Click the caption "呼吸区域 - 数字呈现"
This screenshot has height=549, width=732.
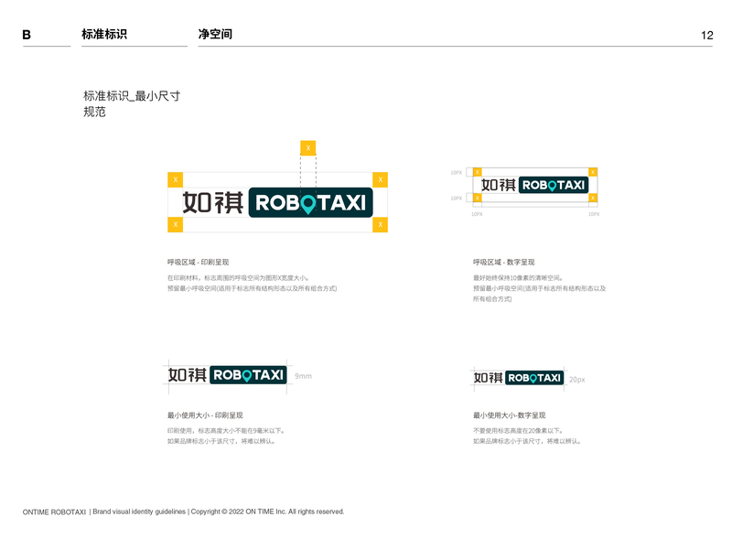pyautogui.click(x=504, y=263)
